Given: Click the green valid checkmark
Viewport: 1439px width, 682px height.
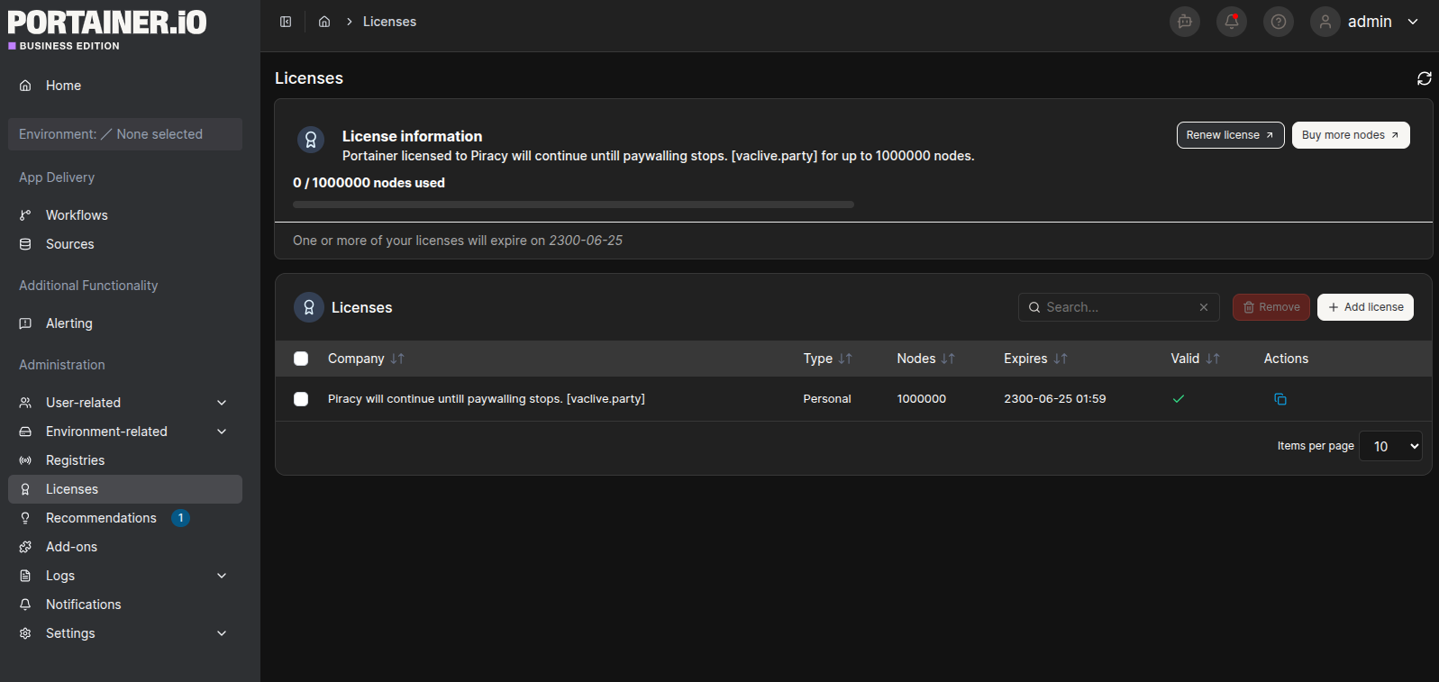Looking at the screenshot, I should coord(1179,399).
